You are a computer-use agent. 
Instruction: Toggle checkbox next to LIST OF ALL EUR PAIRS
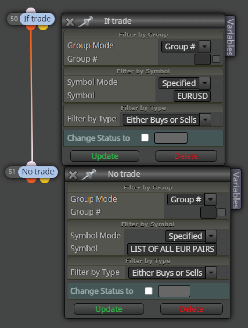point(223,249)
